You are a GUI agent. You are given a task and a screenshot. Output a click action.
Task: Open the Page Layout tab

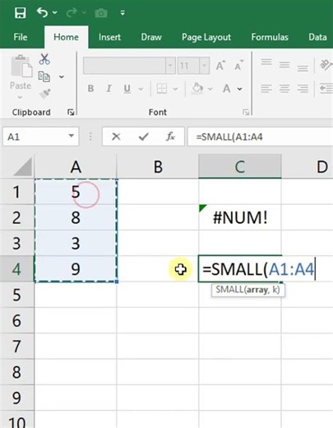coord(206,37)
